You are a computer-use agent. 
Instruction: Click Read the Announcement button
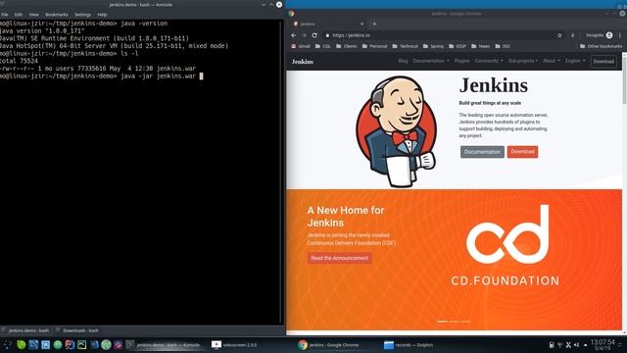click(x=340, y=258)
